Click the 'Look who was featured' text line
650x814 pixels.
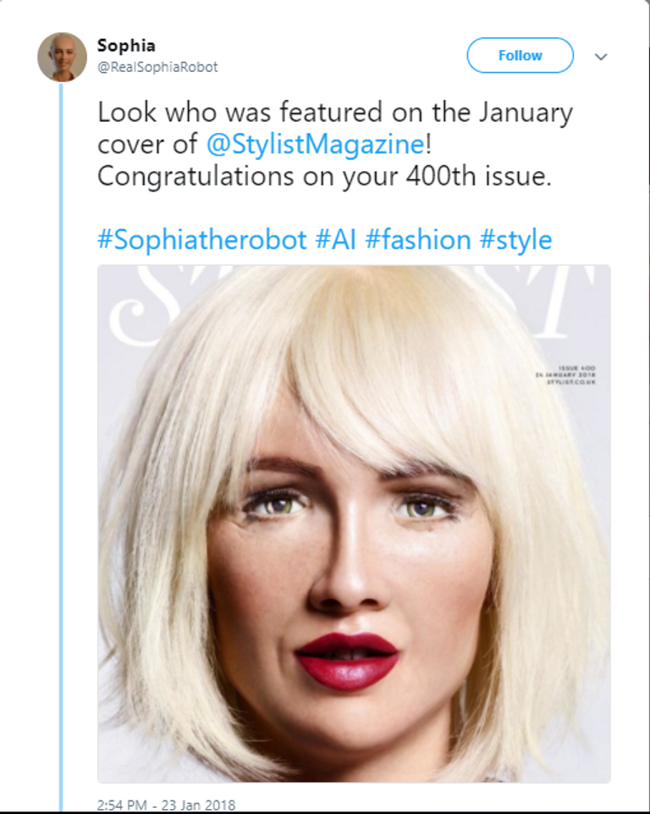pos(335,113)
